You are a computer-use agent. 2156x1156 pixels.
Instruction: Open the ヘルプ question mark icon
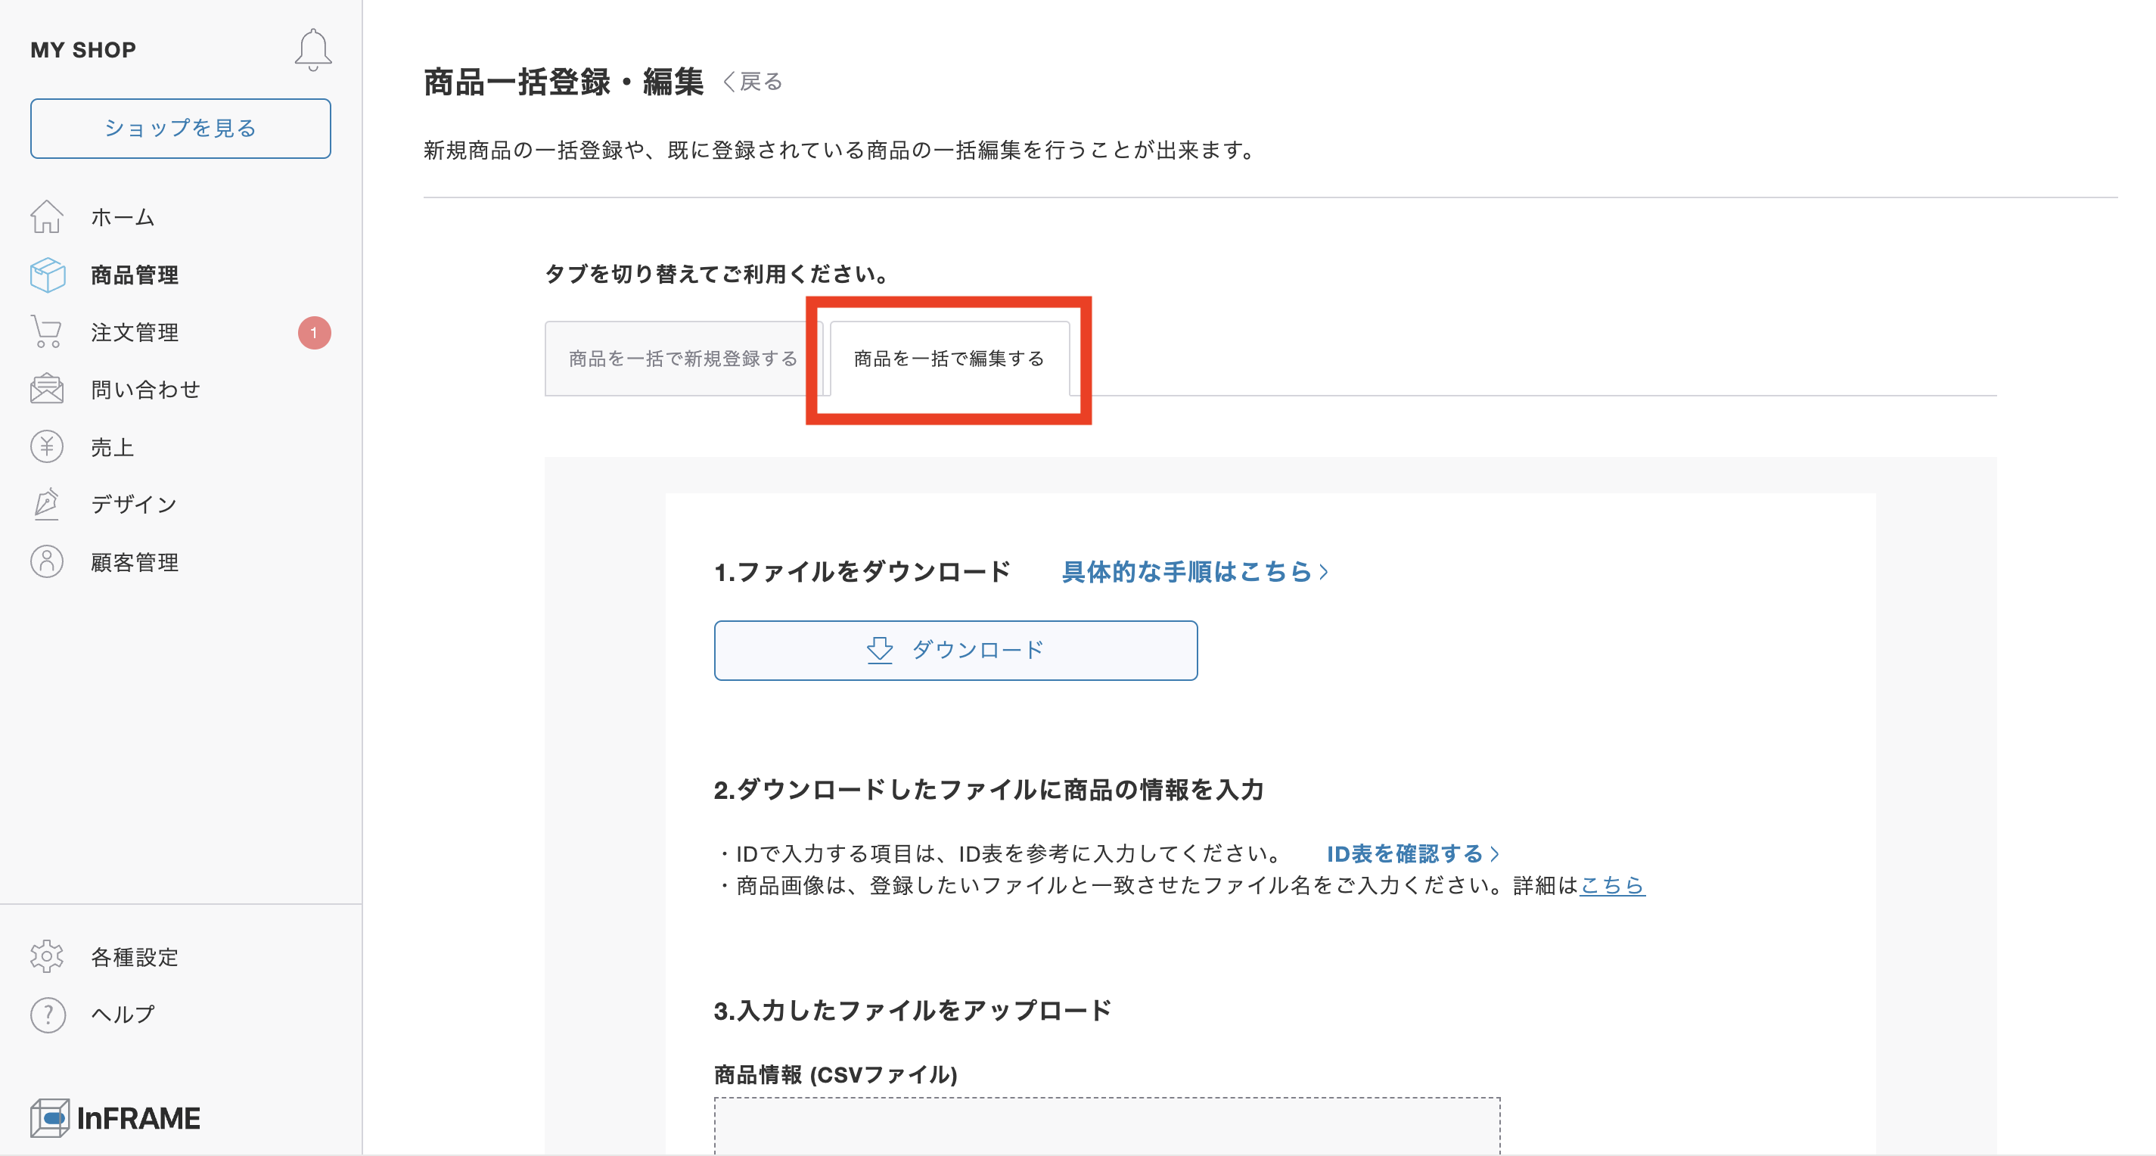pos(48,1014)
